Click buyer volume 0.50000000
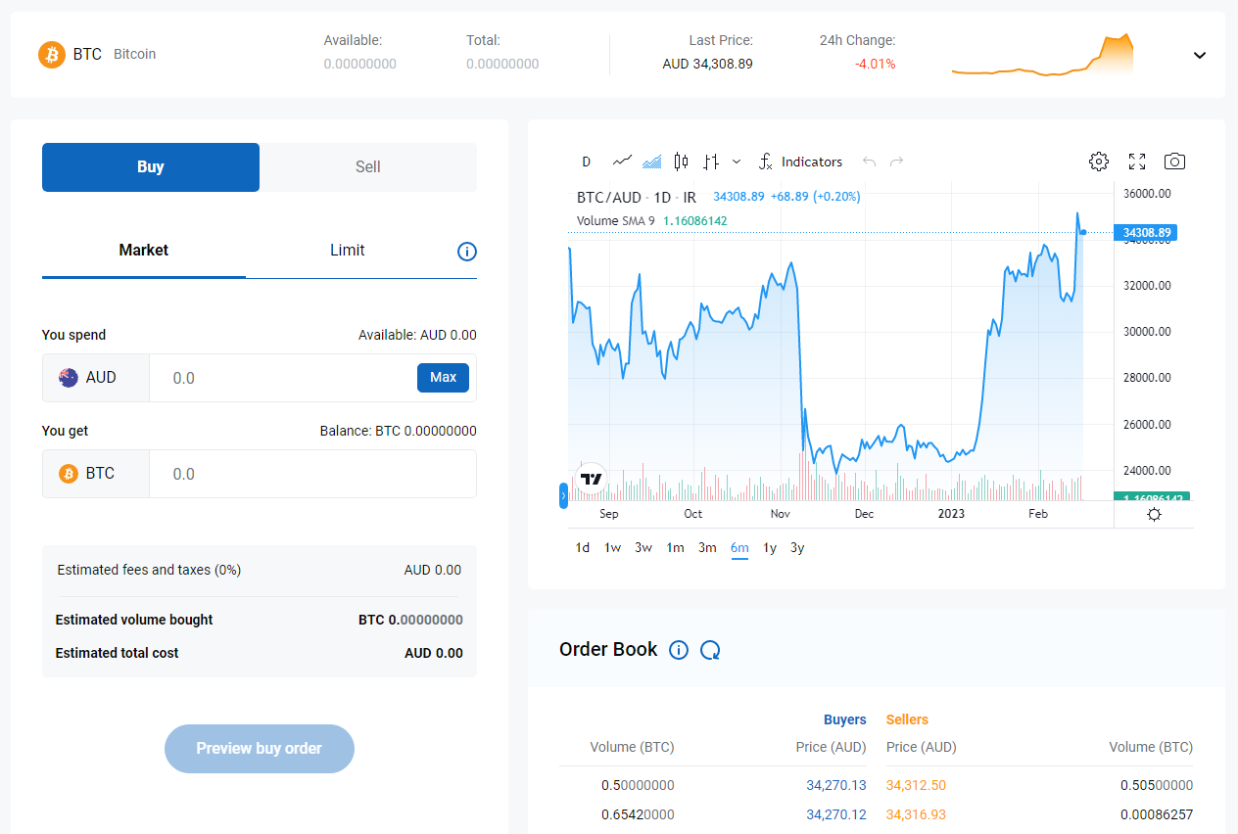 pos(638,785)
